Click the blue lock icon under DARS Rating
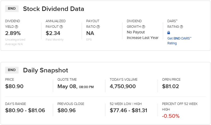 pos(169,33)
